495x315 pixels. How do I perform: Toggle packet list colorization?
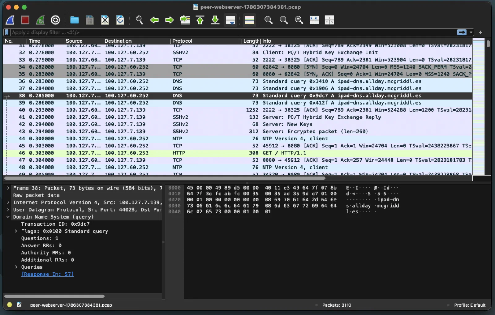(x=249, y=20)
